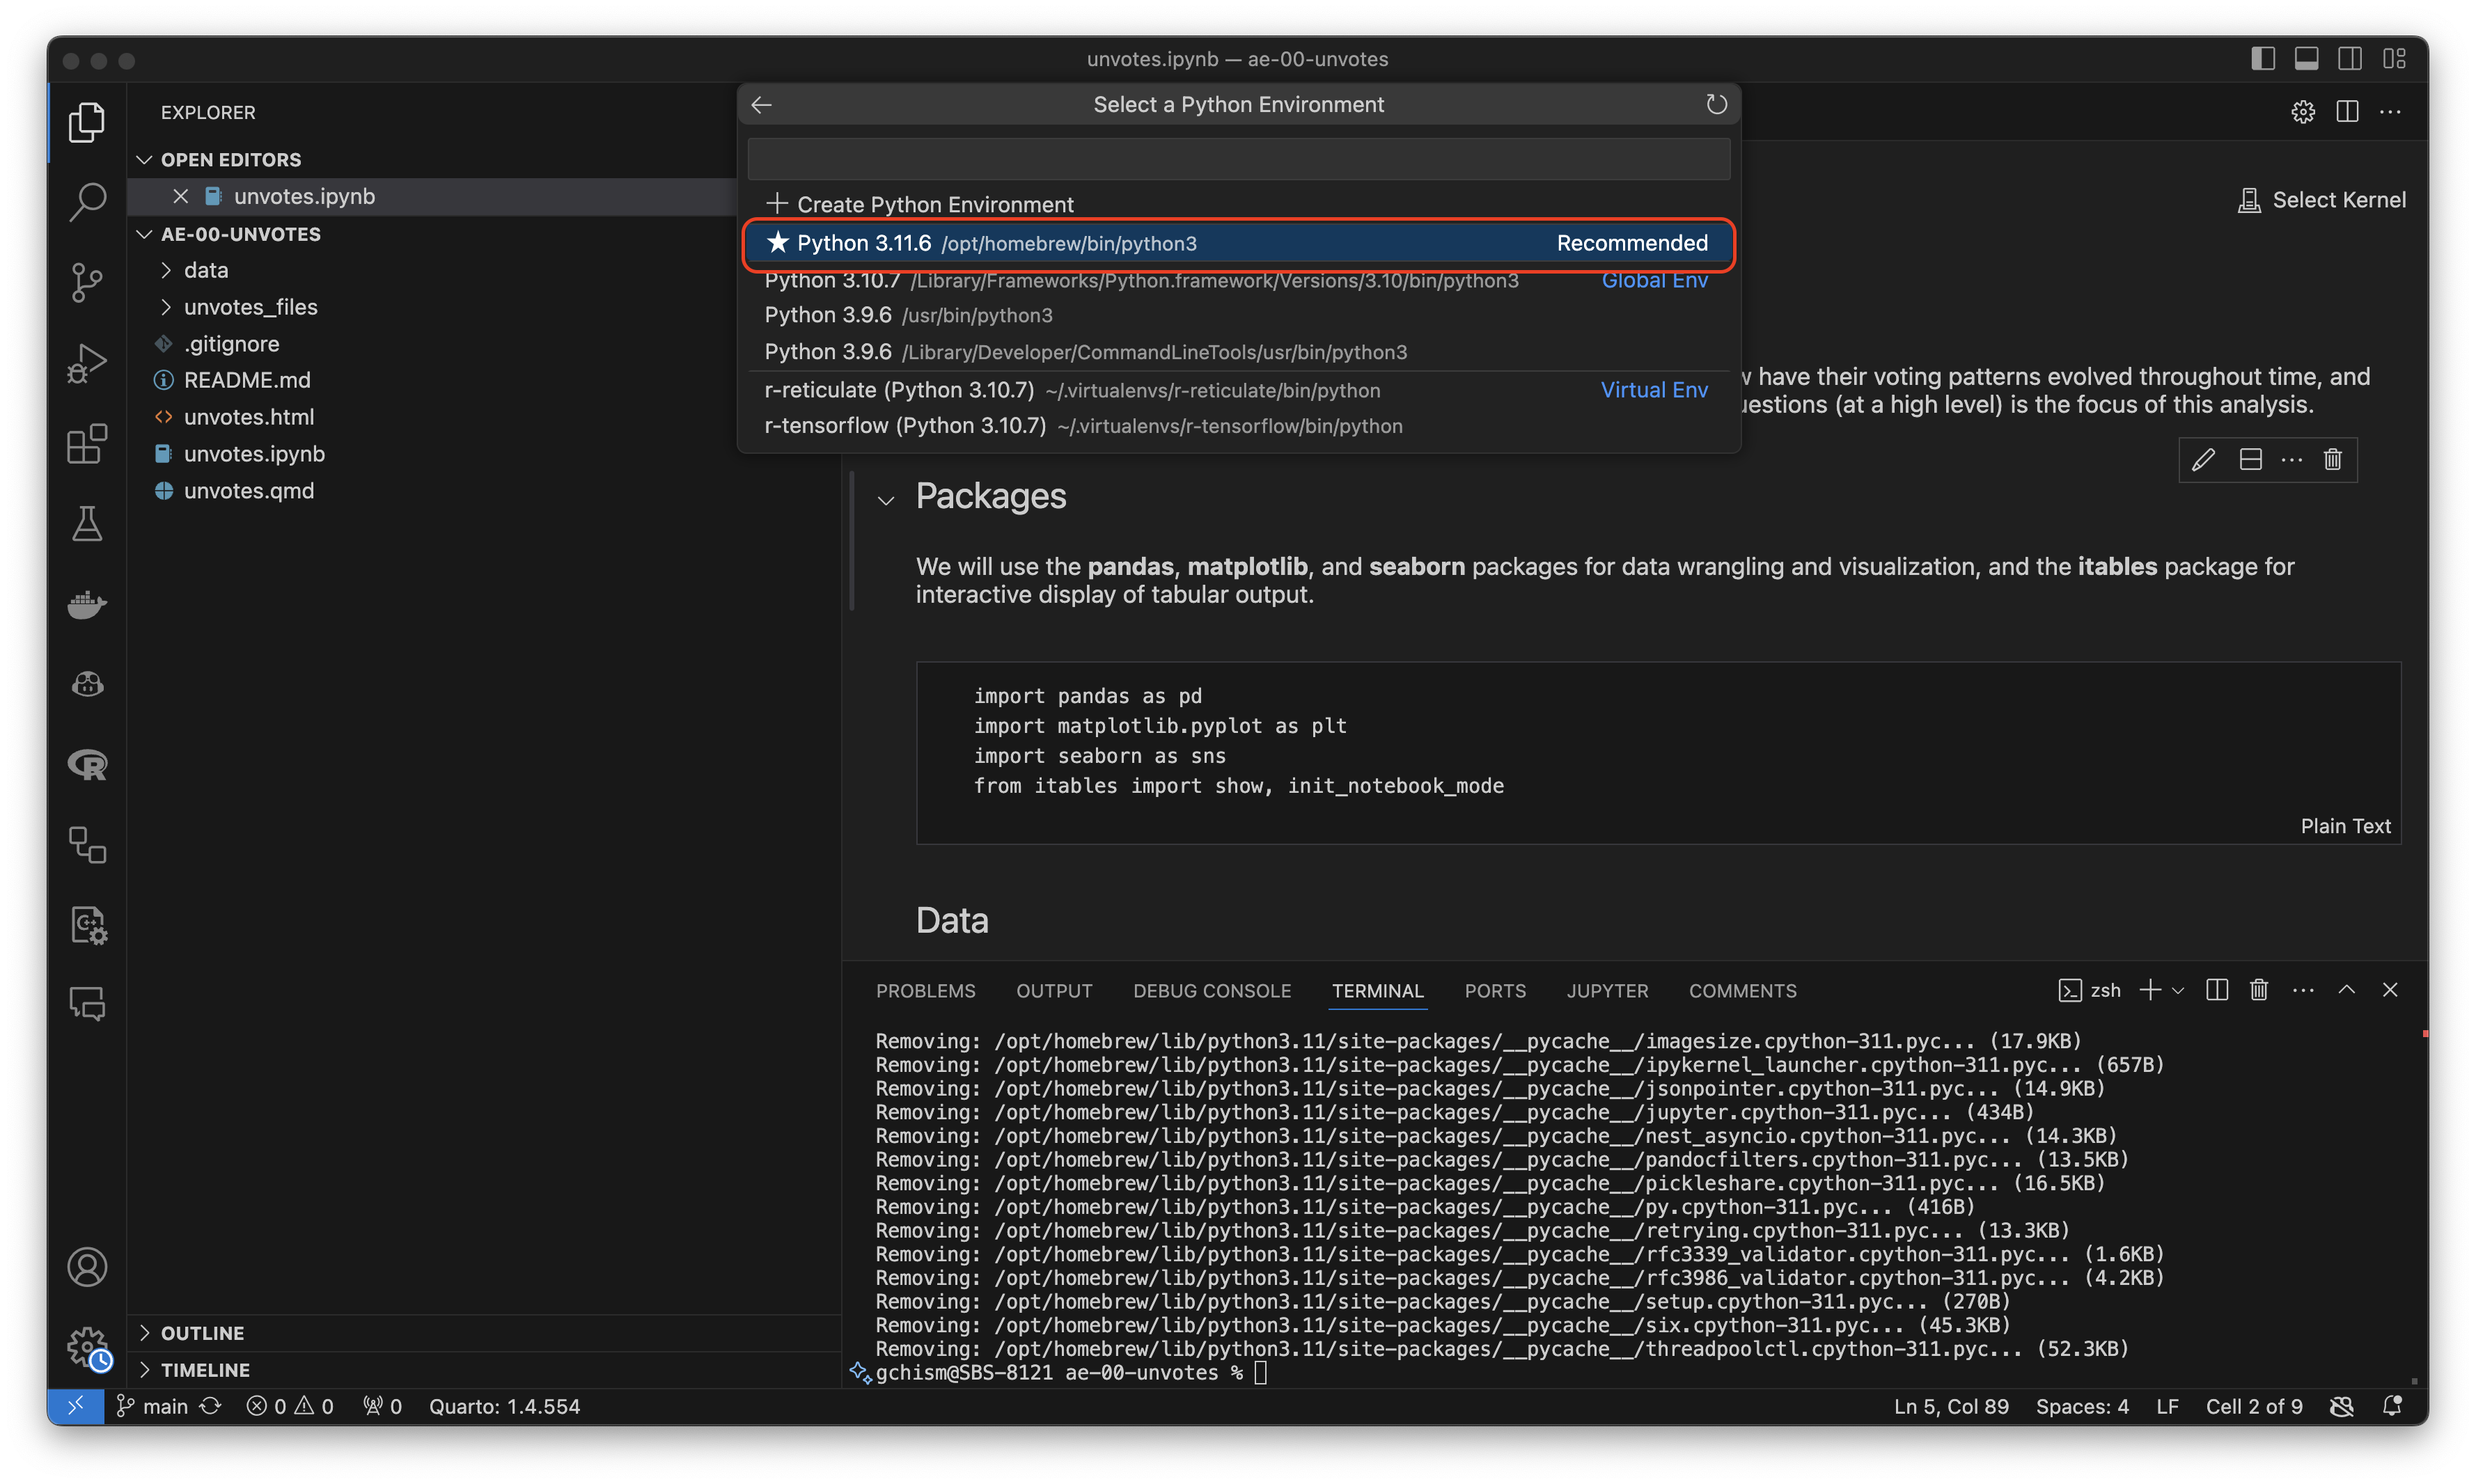This screenshot has height=1484, width=2476.
Task: Open the Source Control view
Action: (87, 282)
